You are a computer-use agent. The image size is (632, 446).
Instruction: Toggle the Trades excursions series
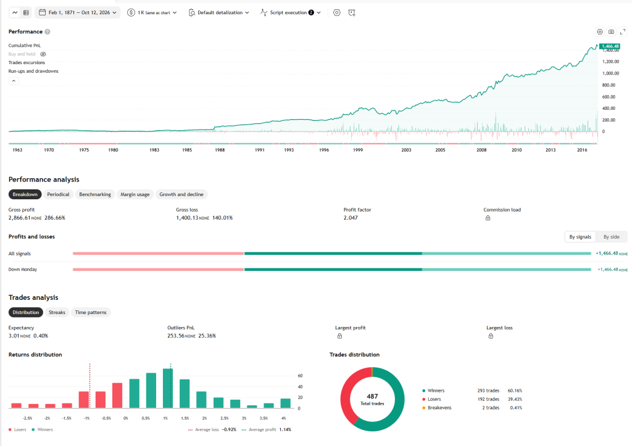(27, 62)
